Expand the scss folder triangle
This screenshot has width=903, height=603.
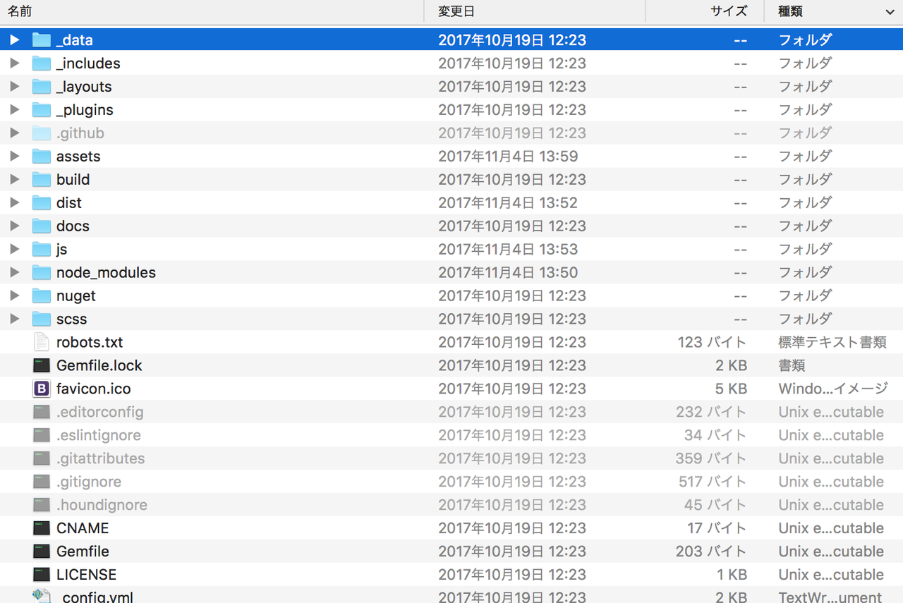point(15,319)
